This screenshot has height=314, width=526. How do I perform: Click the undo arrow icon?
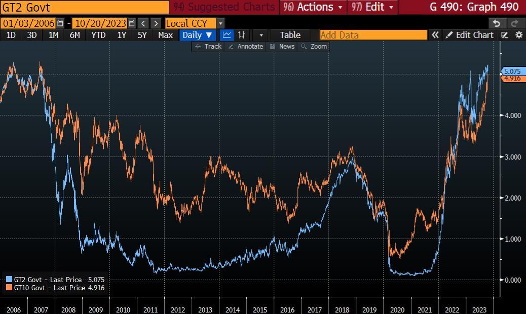497,23
